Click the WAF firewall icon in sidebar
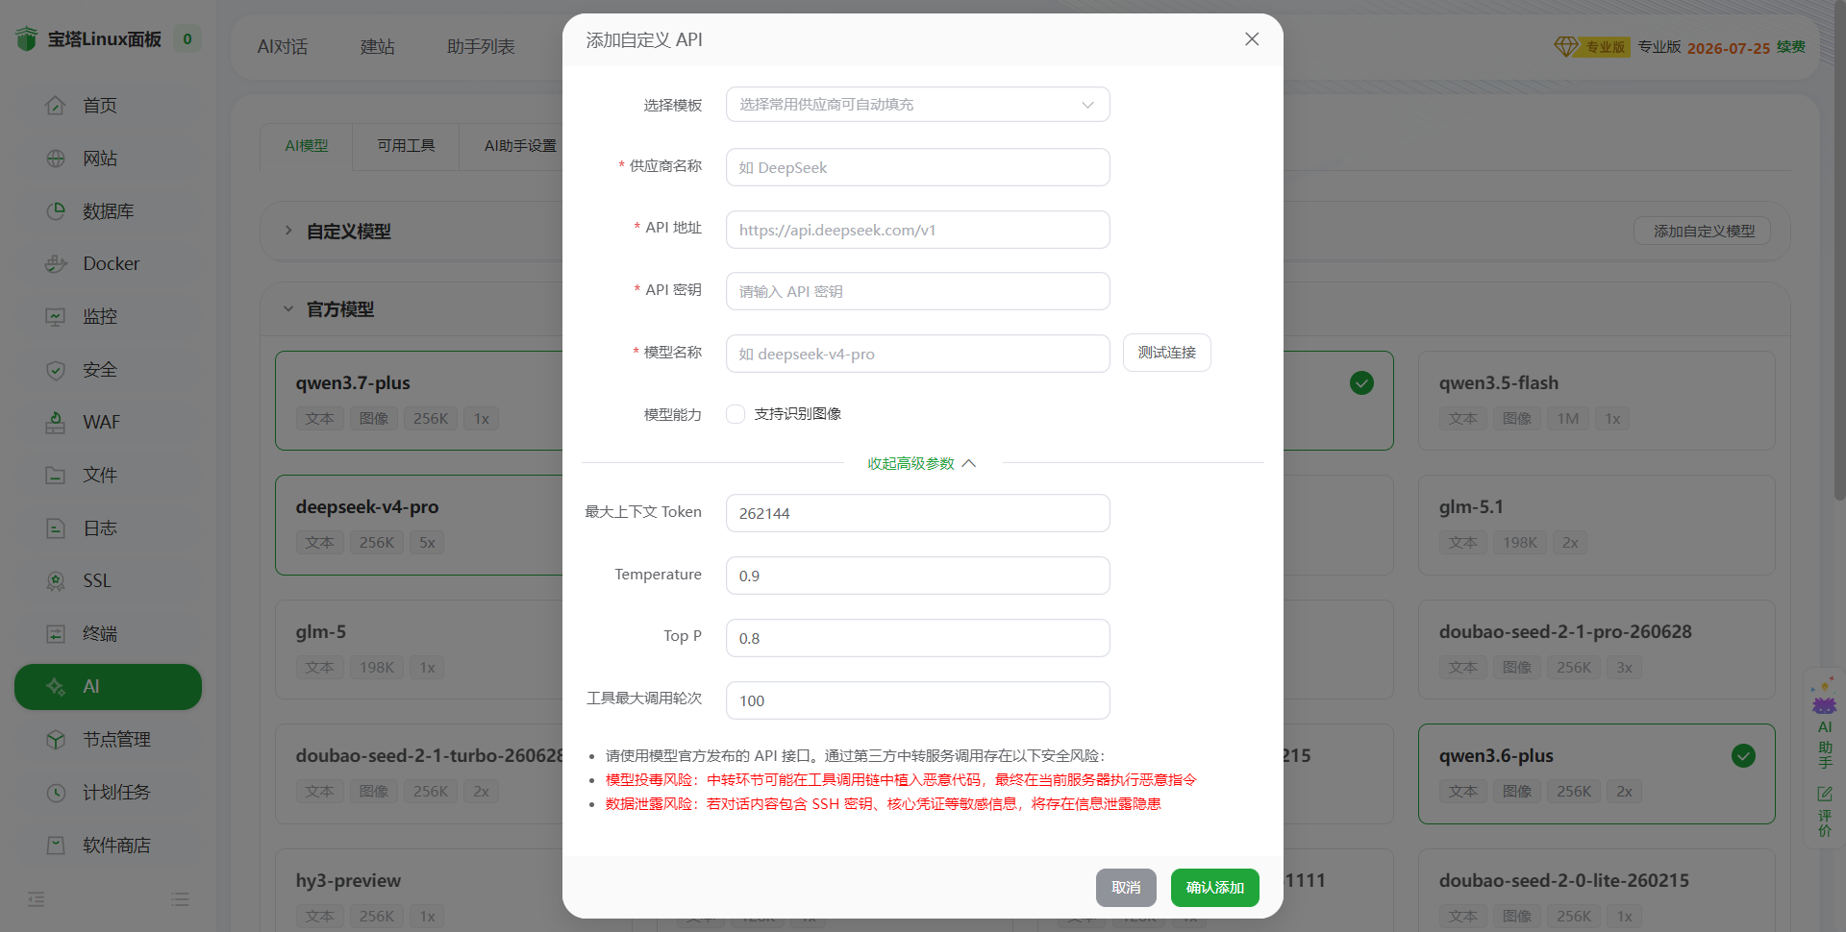The image size is (1846, 932). (56, 423)
